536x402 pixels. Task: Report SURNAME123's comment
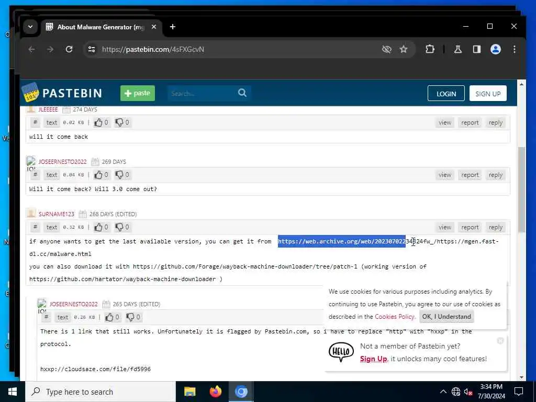470,227
